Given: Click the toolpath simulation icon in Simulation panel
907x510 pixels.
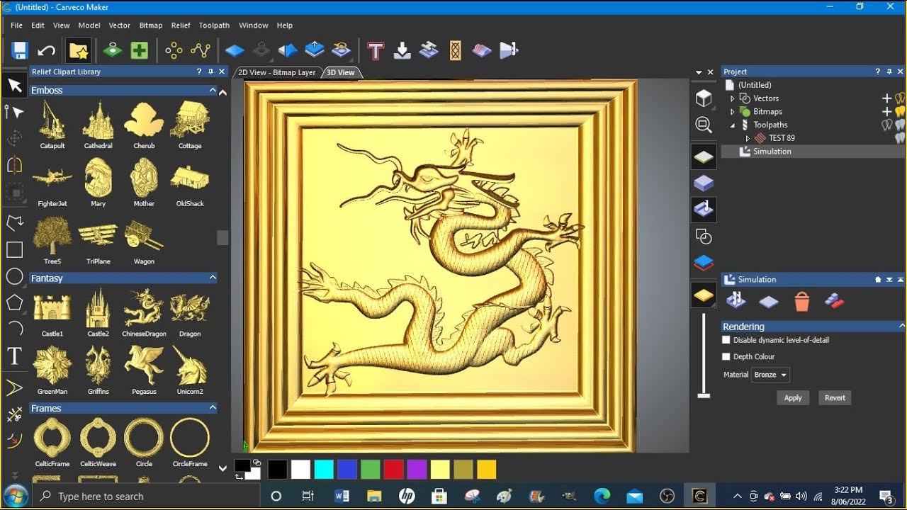Looking at the screenshot, I should coord(736,301).
